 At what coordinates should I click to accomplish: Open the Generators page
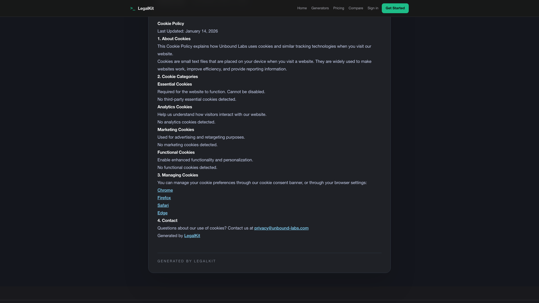(320, 8)
